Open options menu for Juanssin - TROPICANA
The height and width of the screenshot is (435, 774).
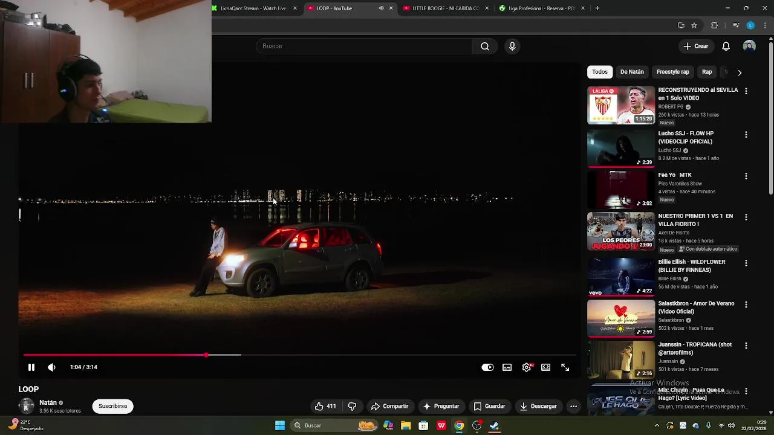pos(746,346)
